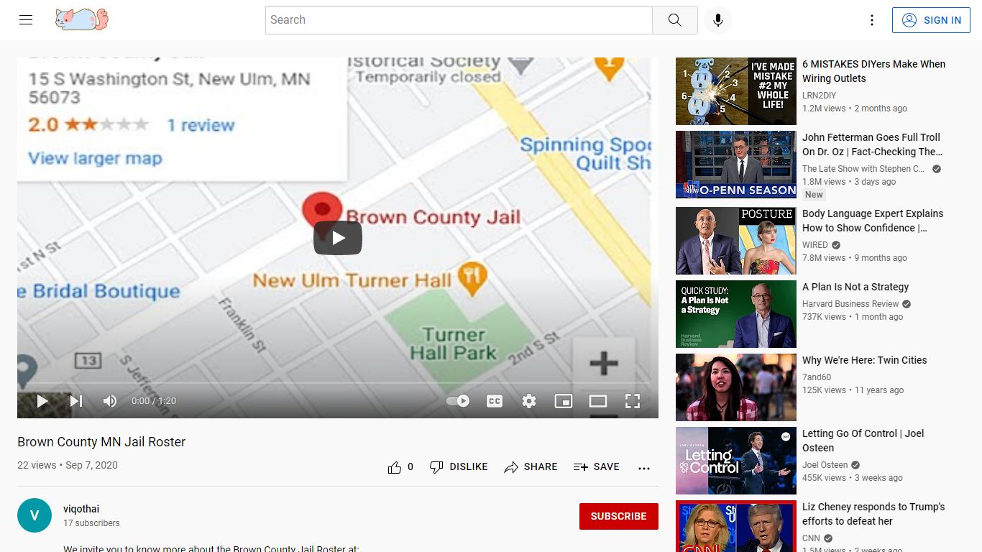
Task: Open 'Body Language Expert Explains' title
Action: coord(873,221)
